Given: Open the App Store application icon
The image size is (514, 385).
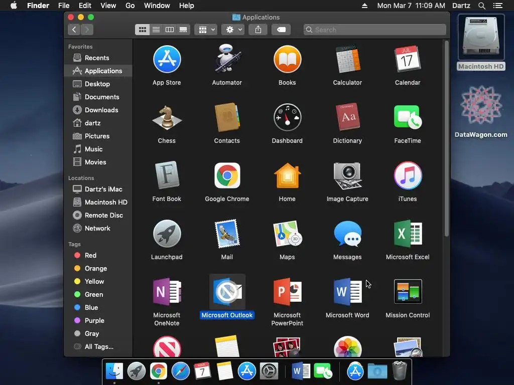Looking at the screenshot, I should pos(167,59).
